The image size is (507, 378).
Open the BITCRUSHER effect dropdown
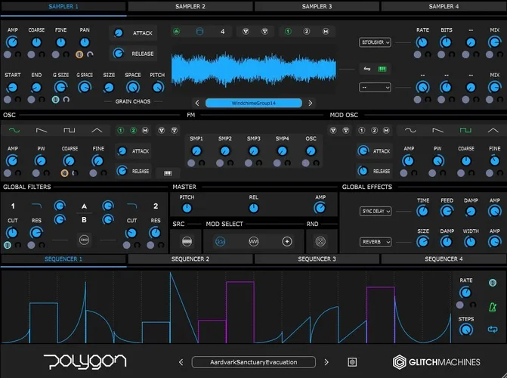[x=375, y=43]
